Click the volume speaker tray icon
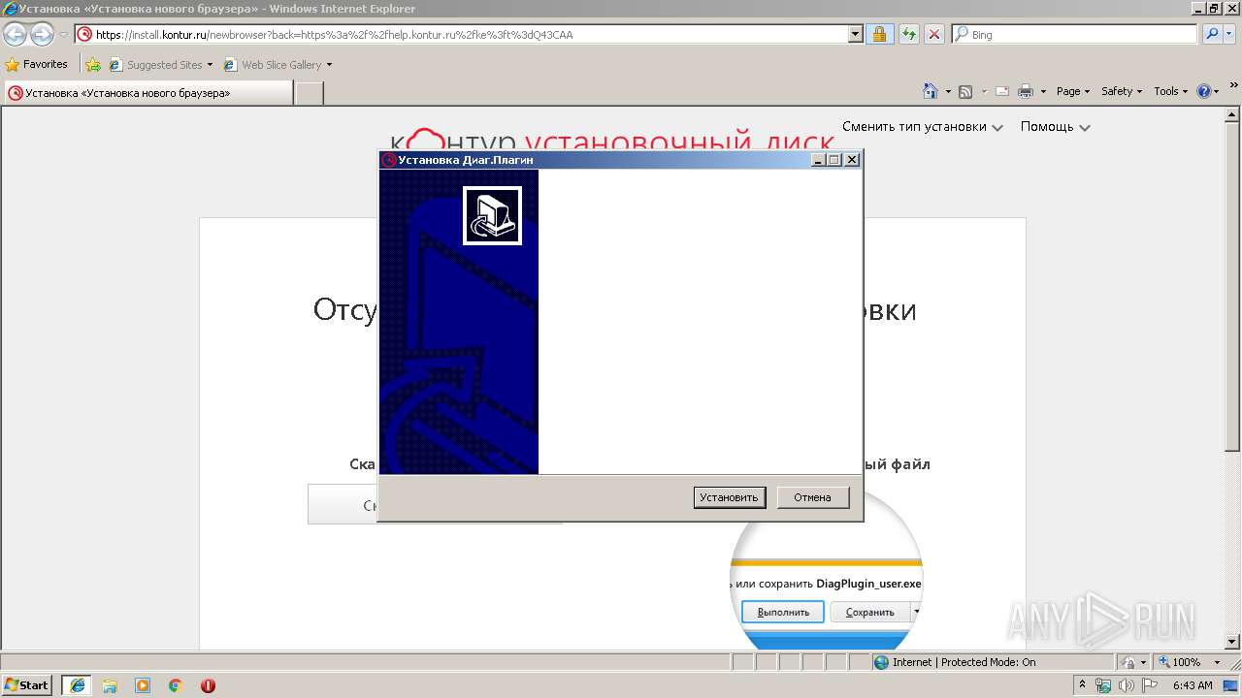1242x698 pixels. click(x=1126, y=685)
